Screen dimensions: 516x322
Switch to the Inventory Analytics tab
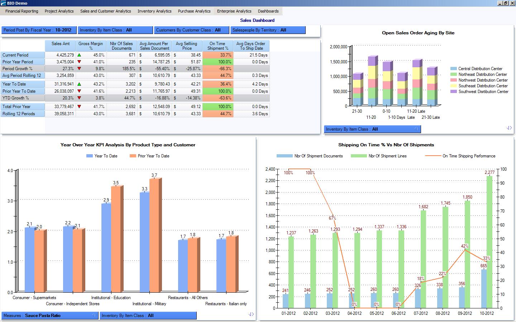point(154,11)
